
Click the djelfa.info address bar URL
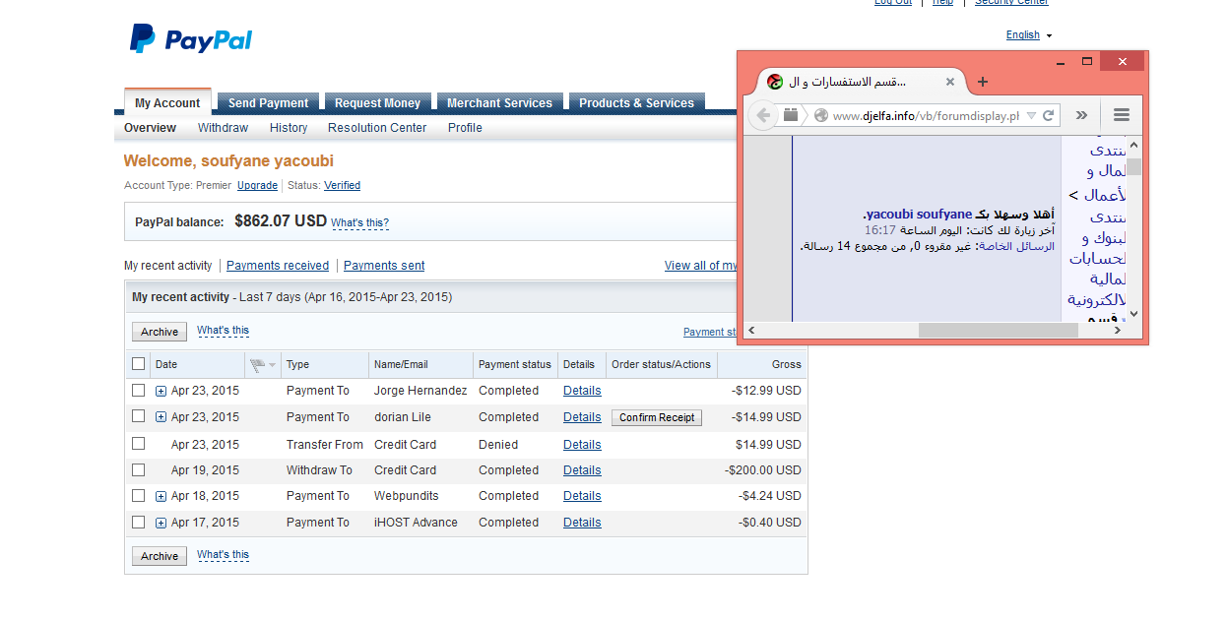[926, 115]
